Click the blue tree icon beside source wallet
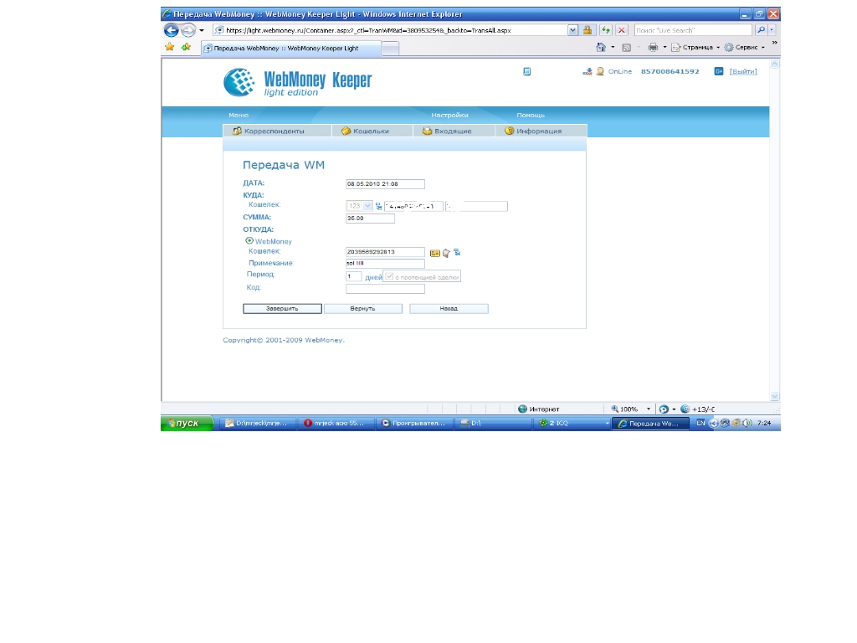The image size is (857, 643). click(457, 252)
